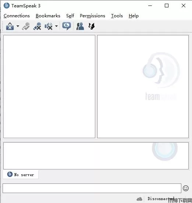
Task: Open the Permissions menu
Action: 92,16
